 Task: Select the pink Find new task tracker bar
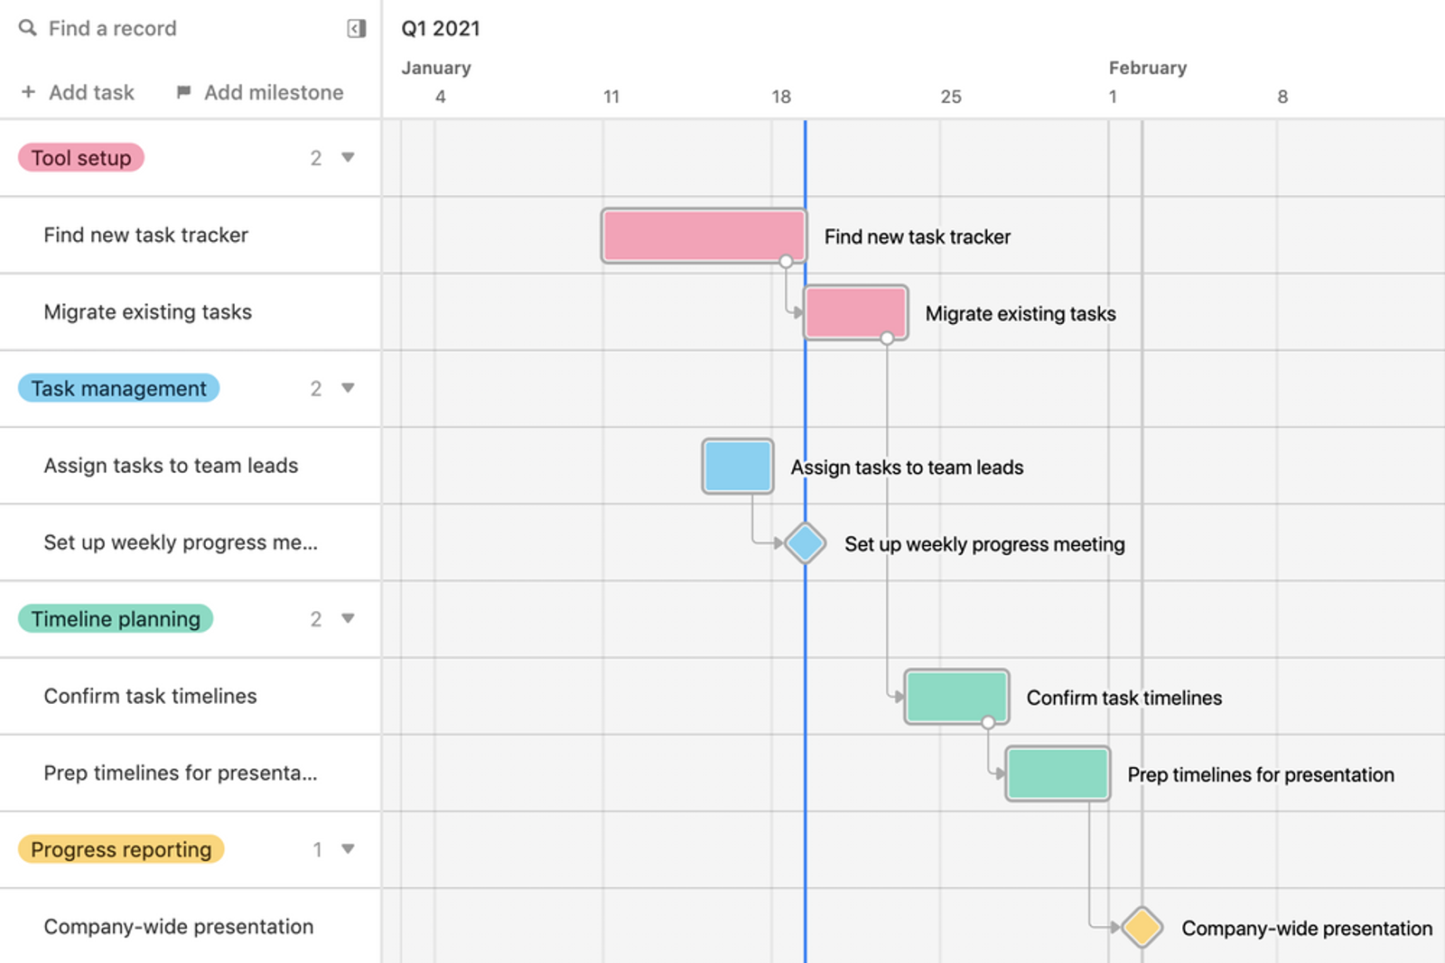click(x=704, y=236)
